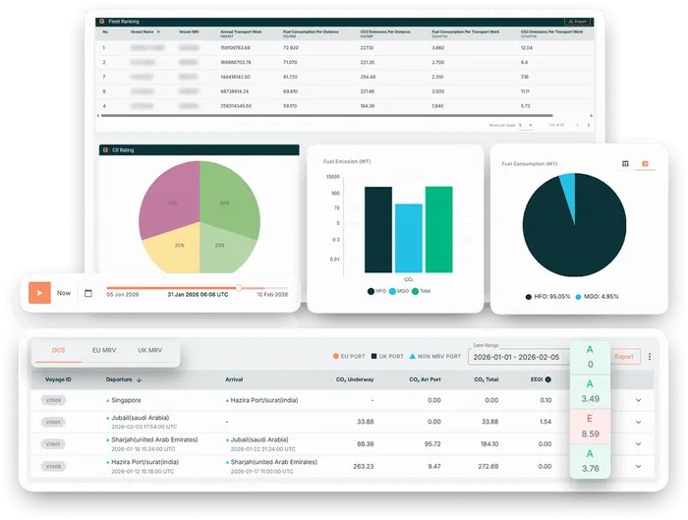Click the pink 30% slice of CII pie

pos(171,198)
